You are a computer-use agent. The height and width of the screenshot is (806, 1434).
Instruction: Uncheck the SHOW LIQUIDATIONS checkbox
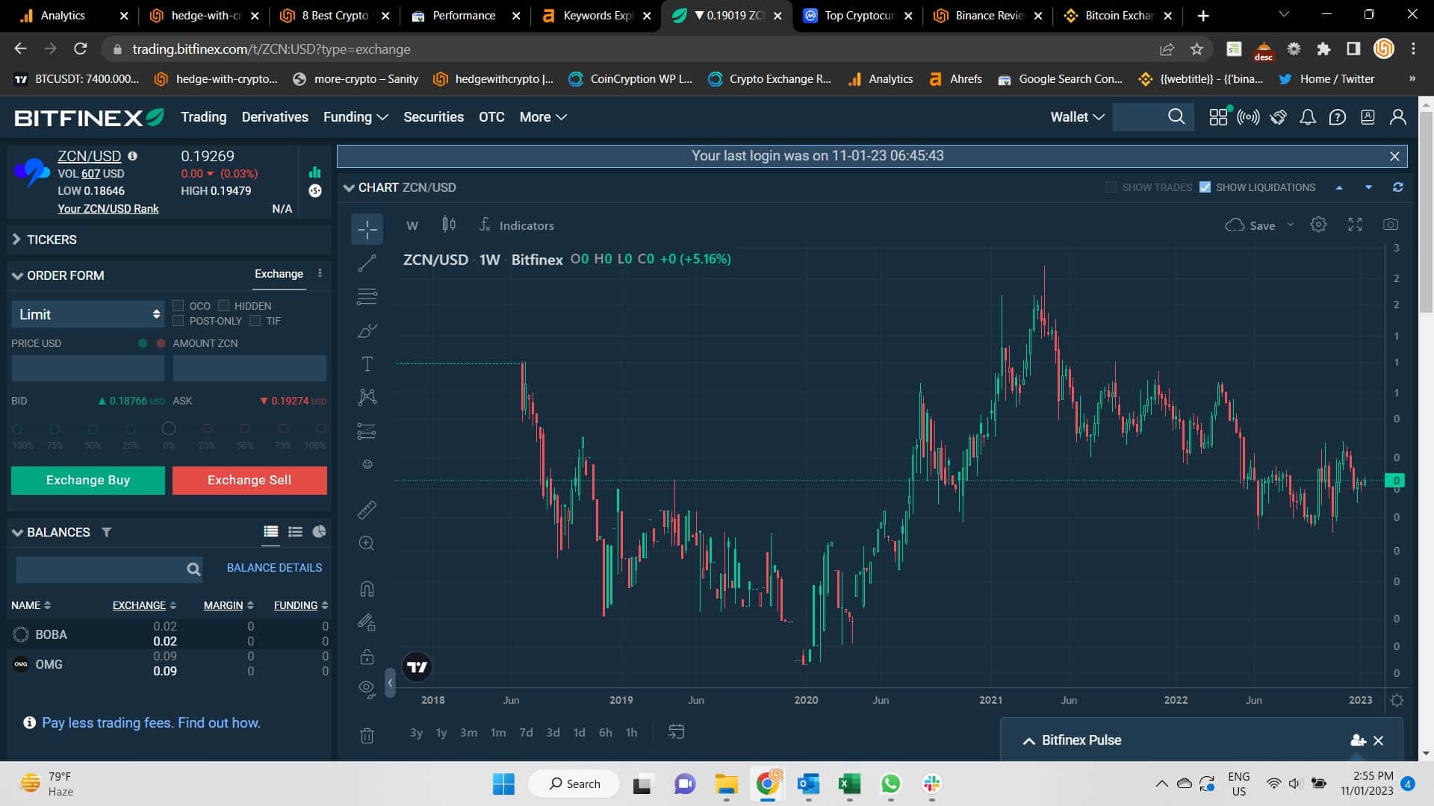1205,187
